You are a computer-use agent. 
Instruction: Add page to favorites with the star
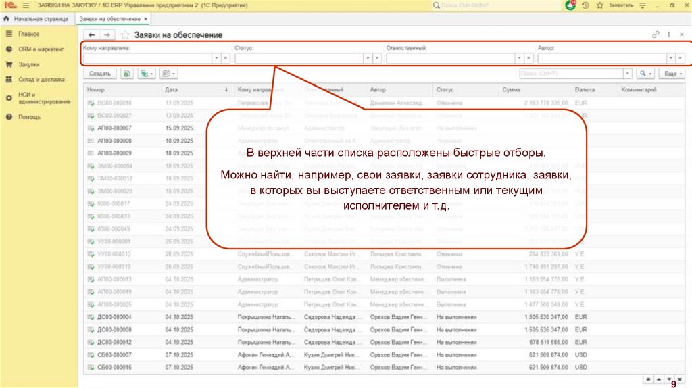(125, 34)
